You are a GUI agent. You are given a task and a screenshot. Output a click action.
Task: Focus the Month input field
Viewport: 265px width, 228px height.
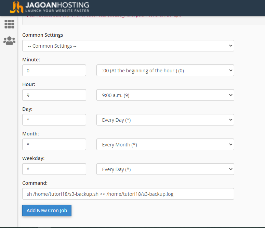(54, 144)
